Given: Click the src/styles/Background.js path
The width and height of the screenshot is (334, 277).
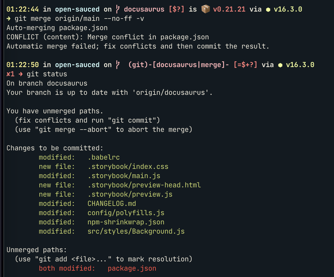Looking at the screenshot, I should tap(136, 231).
